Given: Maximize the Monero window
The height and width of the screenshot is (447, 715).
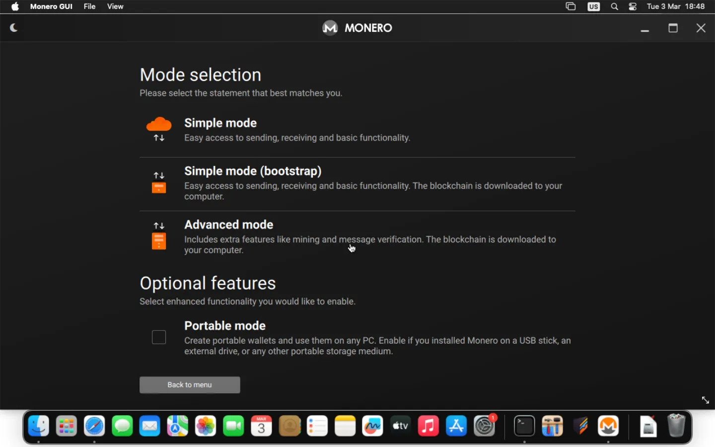Looking at the screenshot, I should point(673,28).
